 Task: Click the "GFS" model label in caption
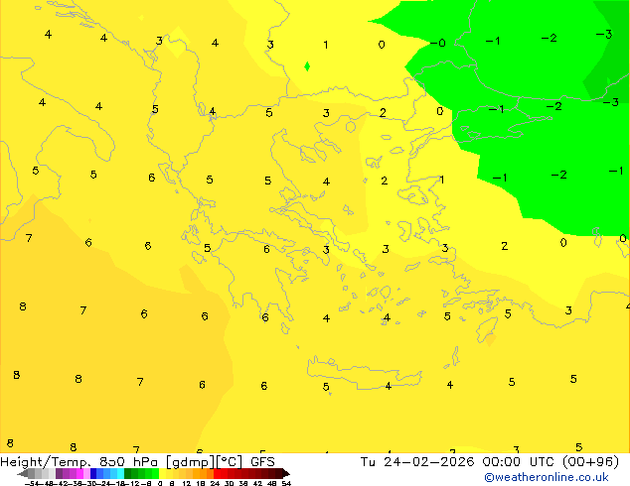(262, 462)
